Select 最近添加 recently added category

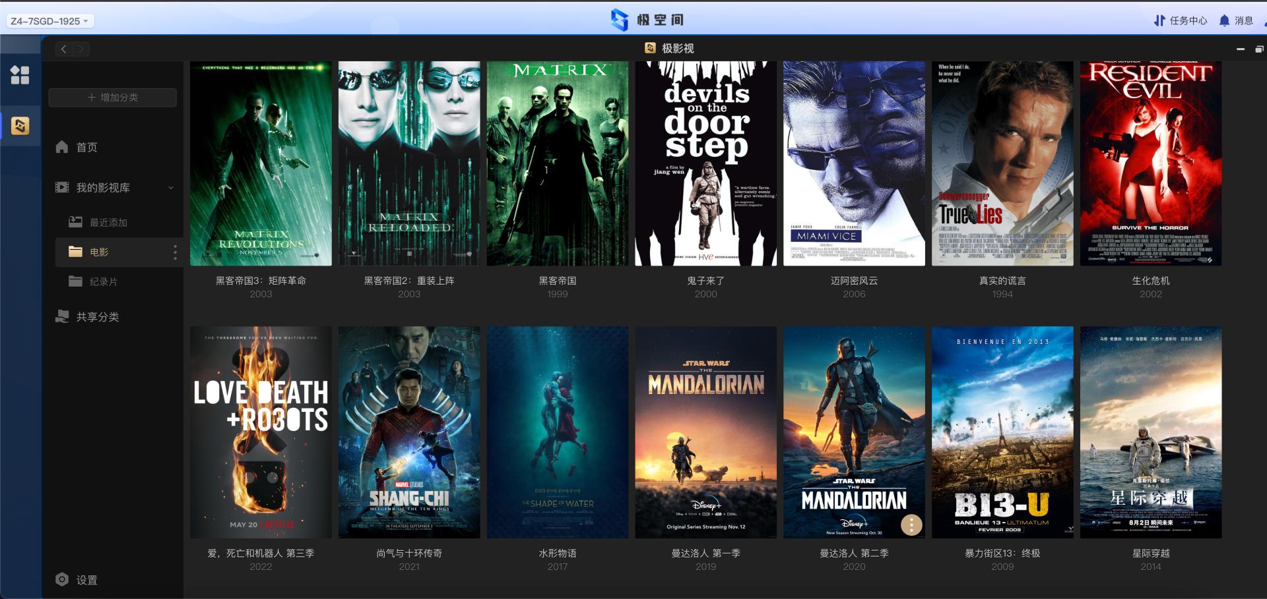click(x=108, y=223)
